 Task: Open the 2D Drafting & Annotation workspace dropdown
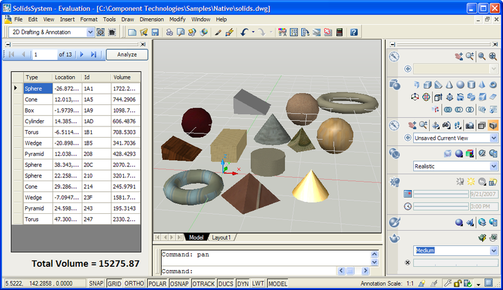(90, 32)
